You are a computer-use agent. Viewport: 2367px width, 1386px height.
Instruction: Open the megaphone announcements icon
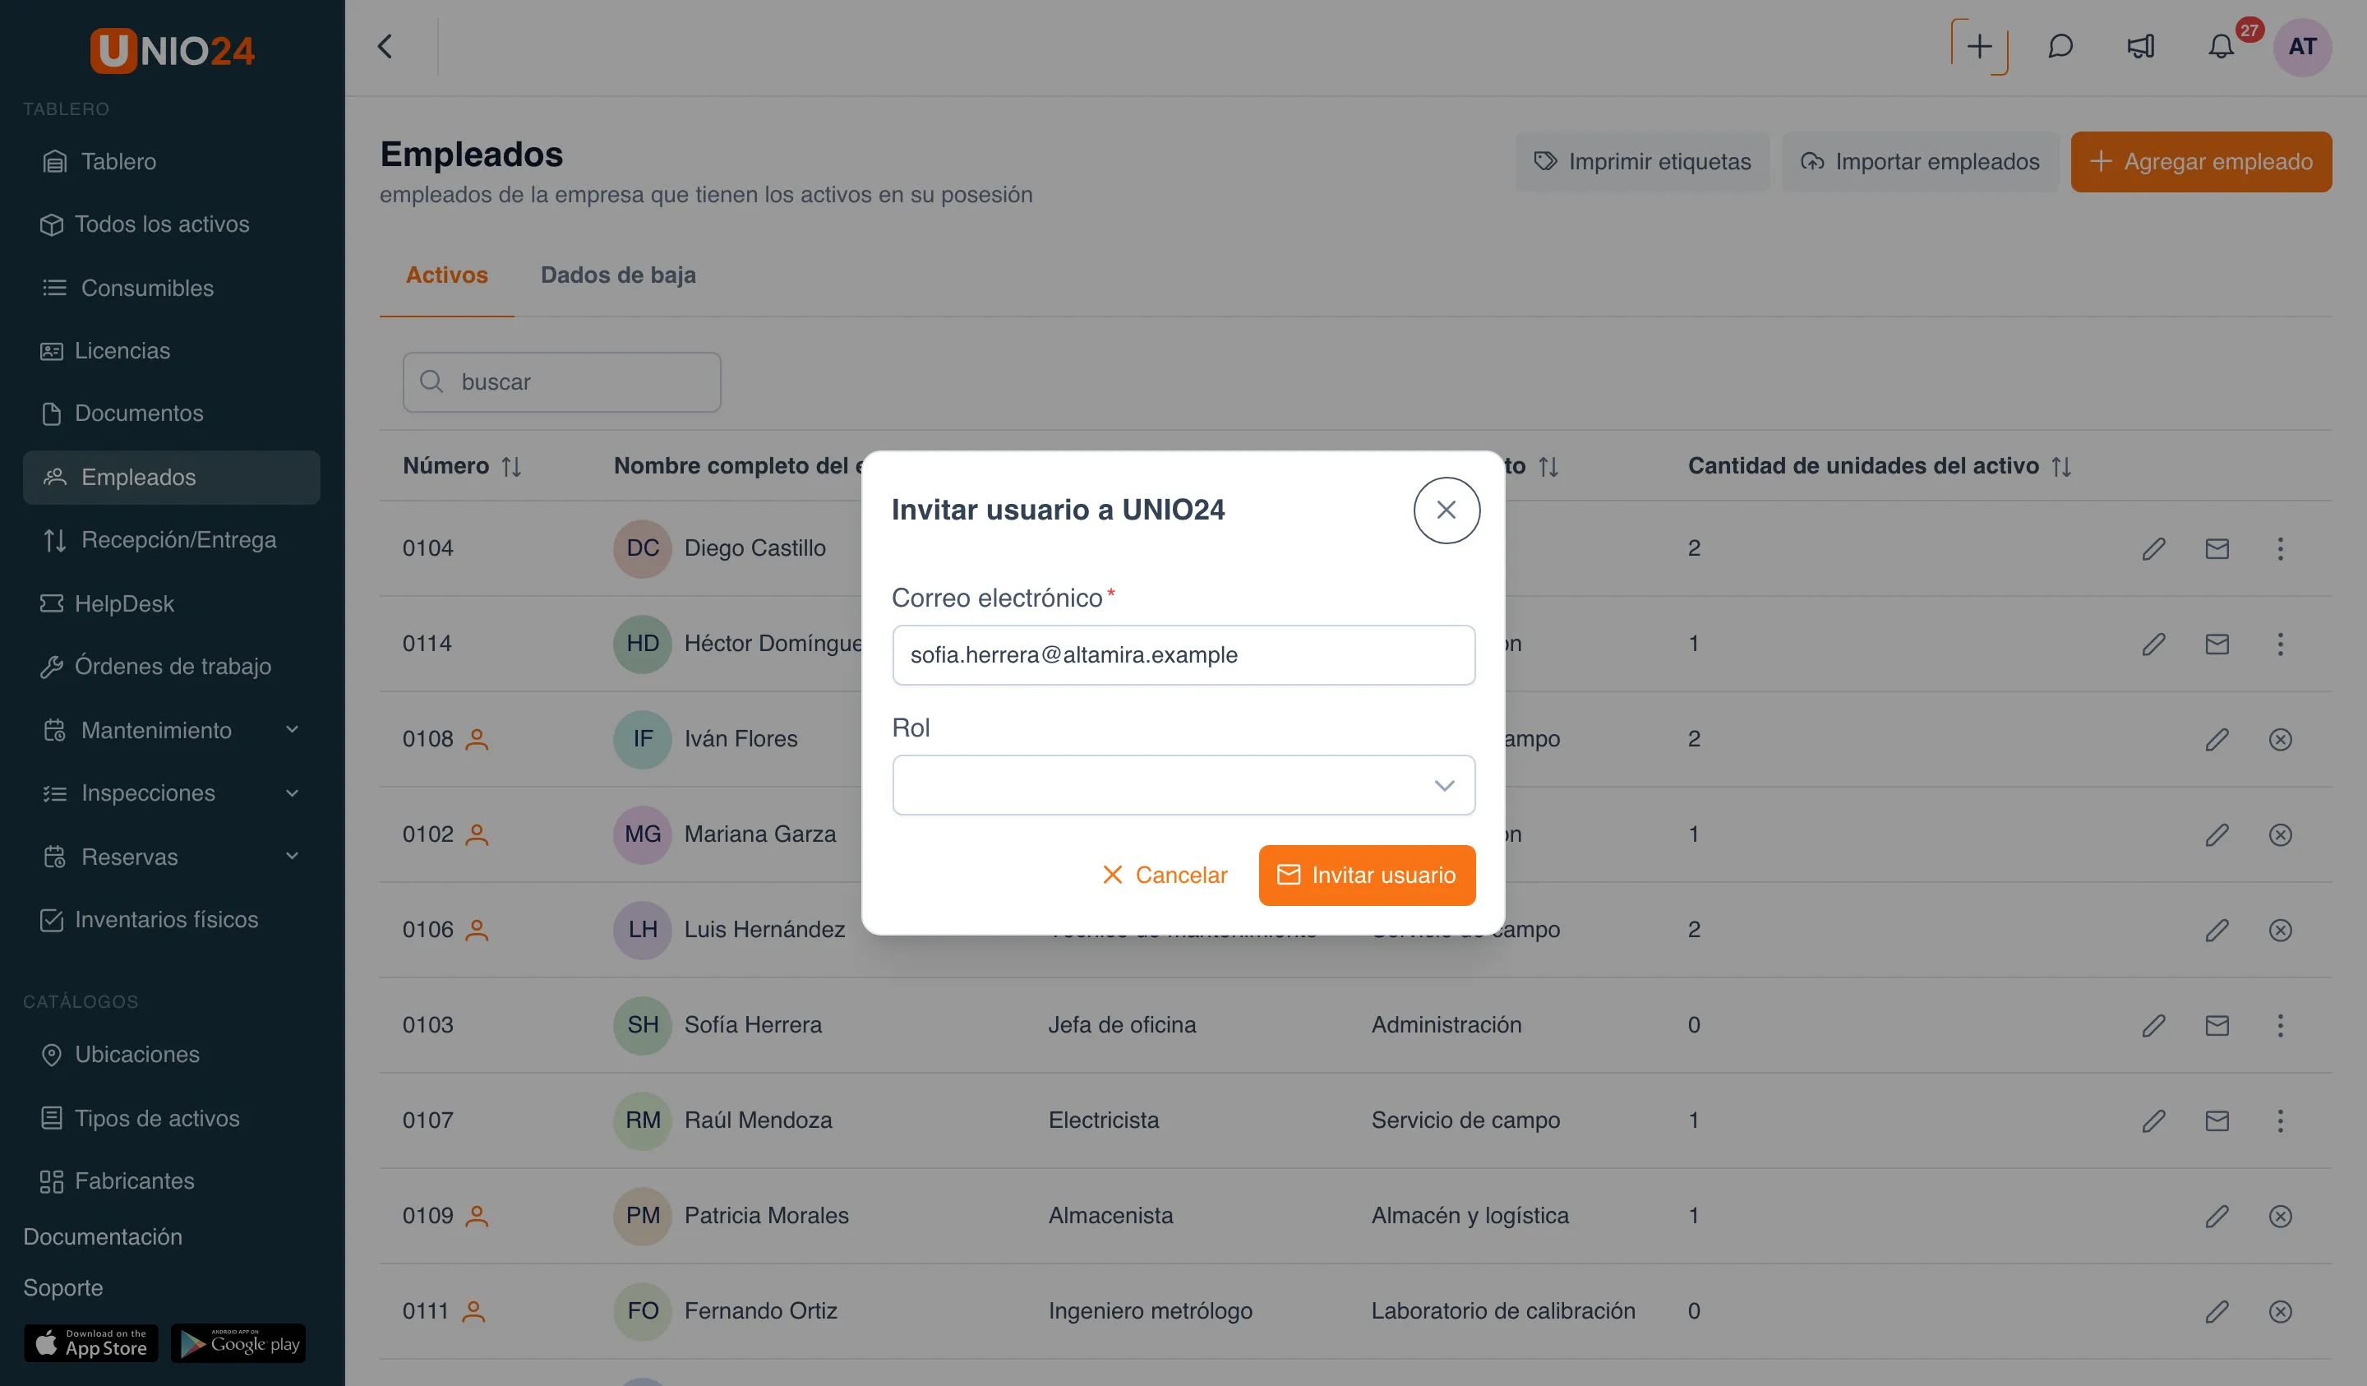click(x=2141, y=47)
